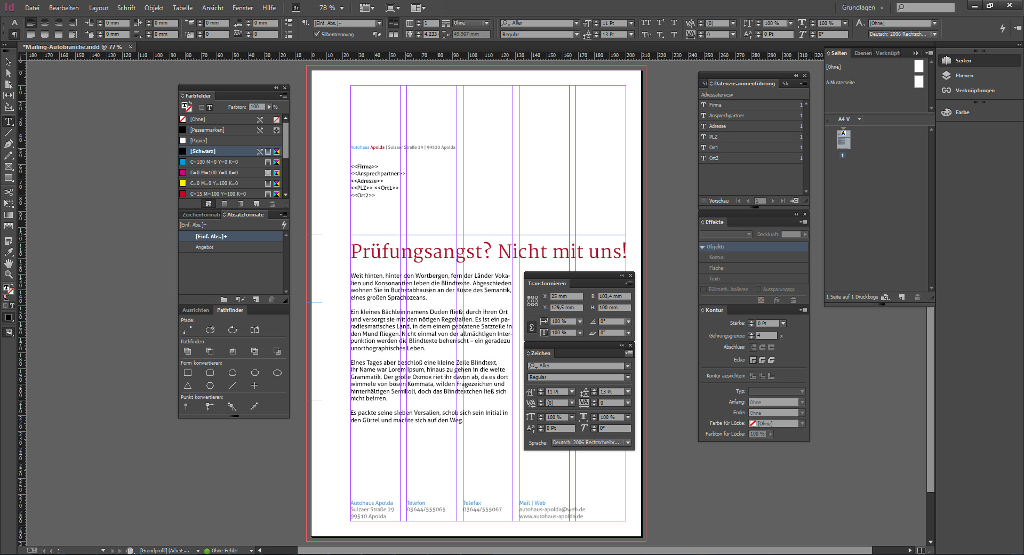Screen dimensions: 1024x555
Task: Open the Tabelle menu
Action: pos(182,8)
